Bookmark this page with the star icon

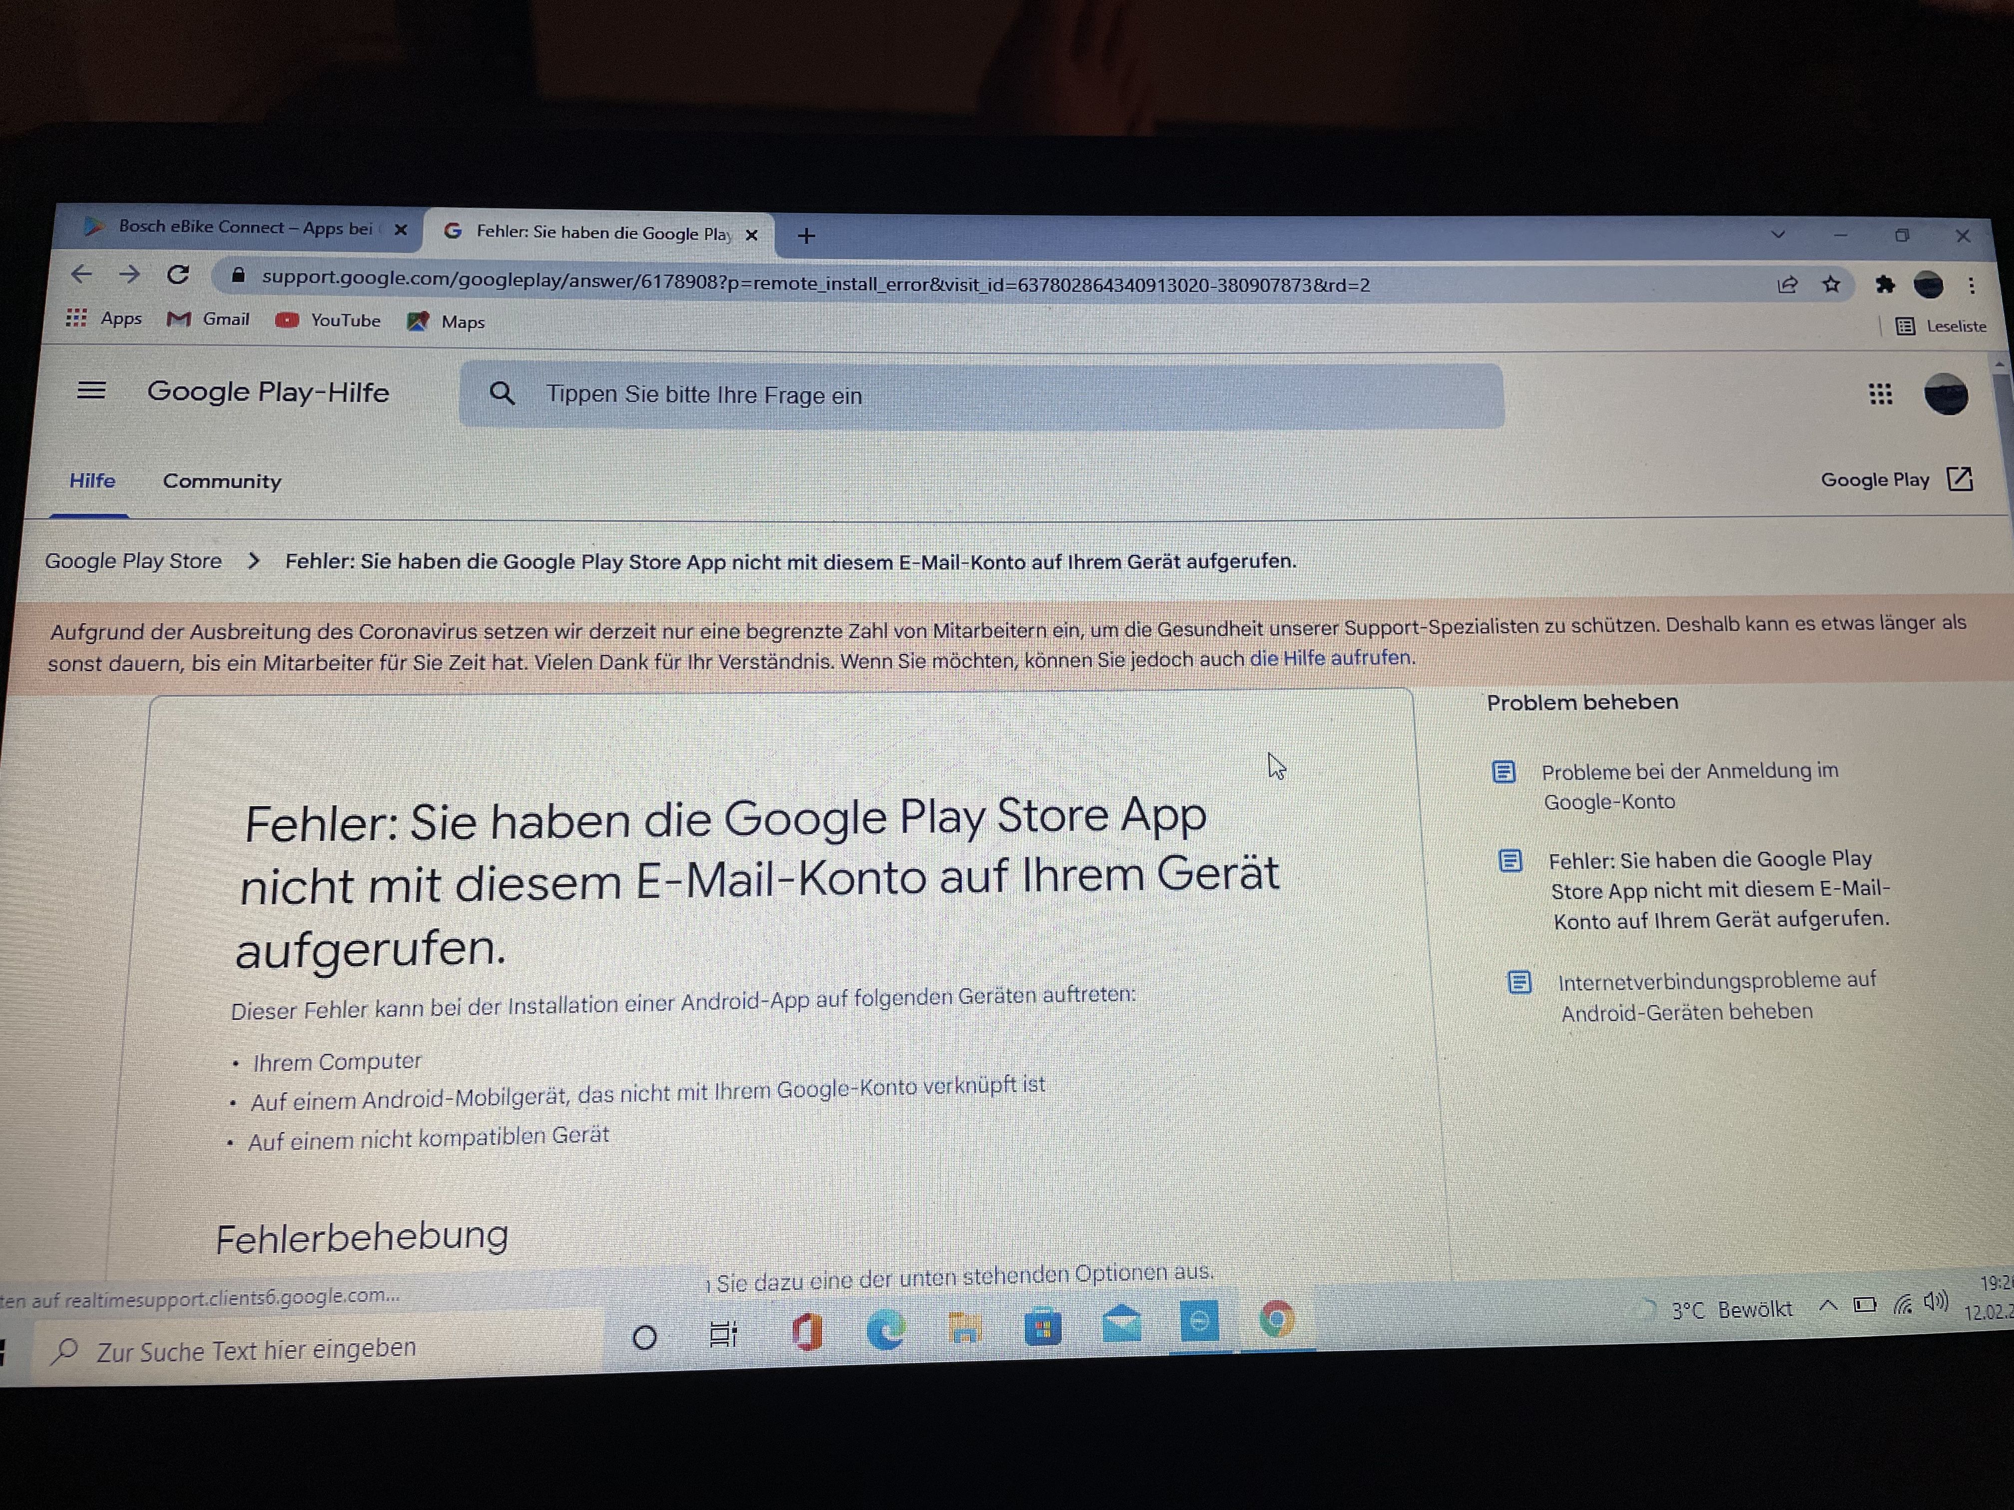pos(1831,285)
